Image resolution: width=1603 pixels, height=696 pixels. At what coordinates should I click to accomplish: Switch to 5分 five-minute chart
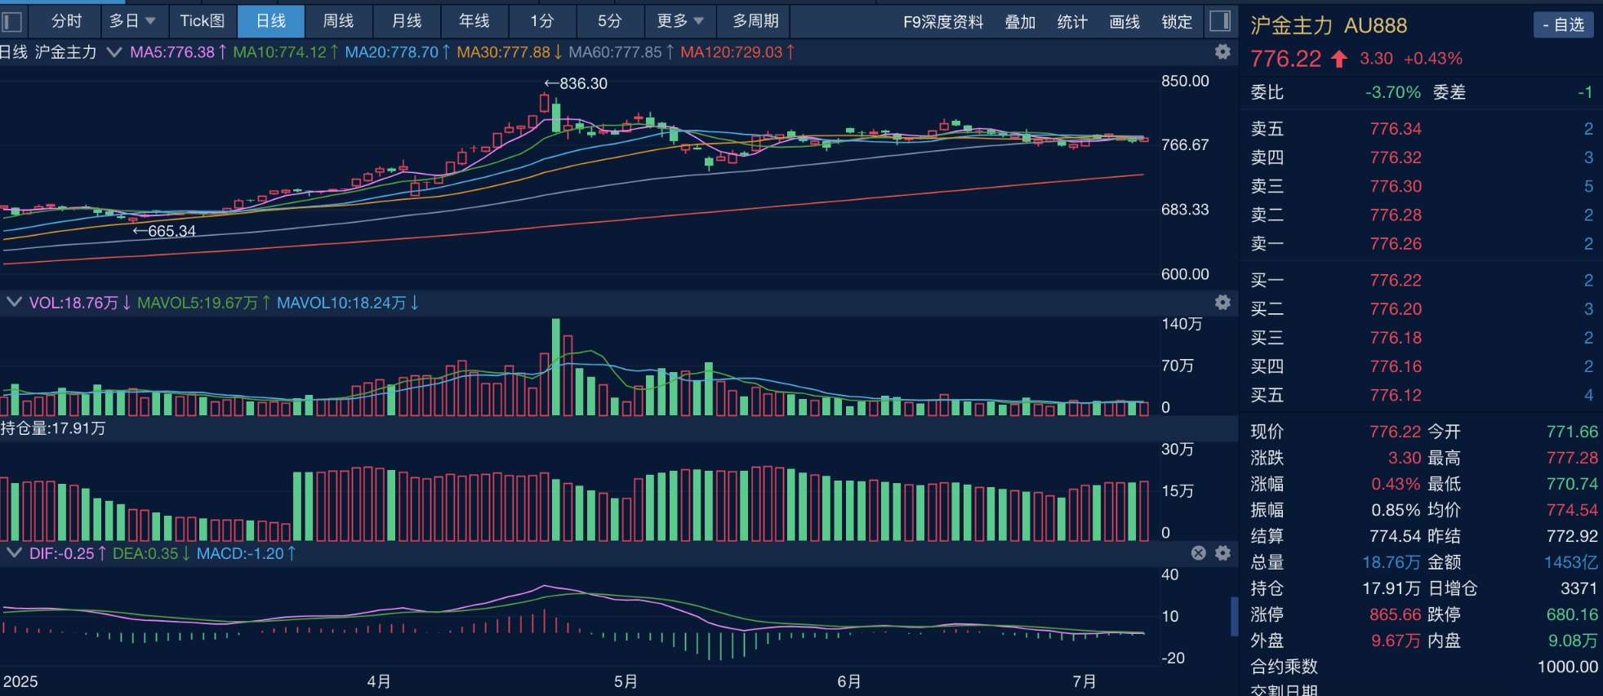coord(609,21)
